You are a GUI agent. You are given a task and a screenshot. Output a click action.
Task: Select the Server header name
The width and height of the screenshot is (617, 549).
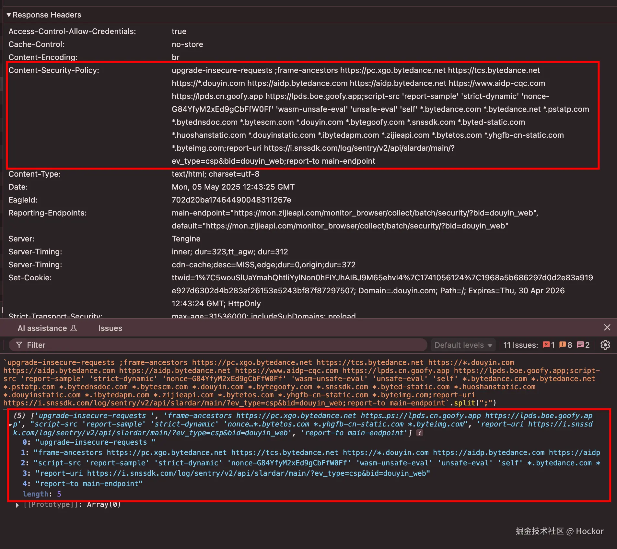point(21,239)
